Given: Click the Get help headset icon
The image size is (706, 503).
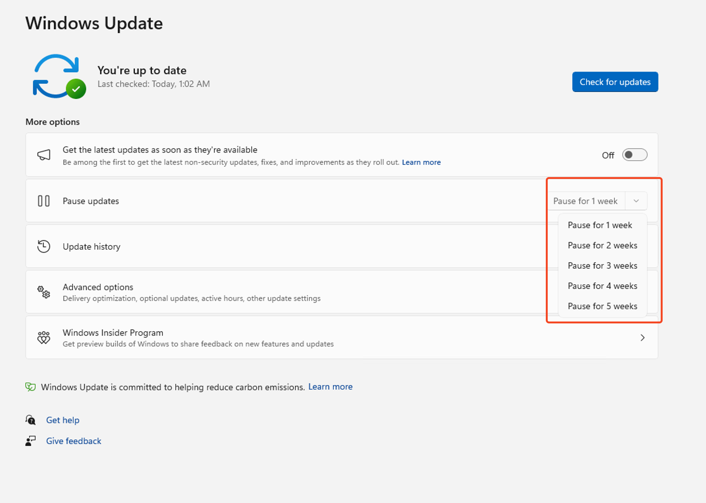Looking at the screenshot, I should 31,420.
